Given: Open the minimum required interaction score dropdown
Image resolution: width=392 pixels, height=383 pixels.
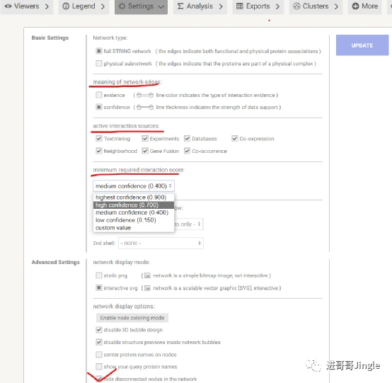Looking at the screenshot, I should tap(134, 186).
